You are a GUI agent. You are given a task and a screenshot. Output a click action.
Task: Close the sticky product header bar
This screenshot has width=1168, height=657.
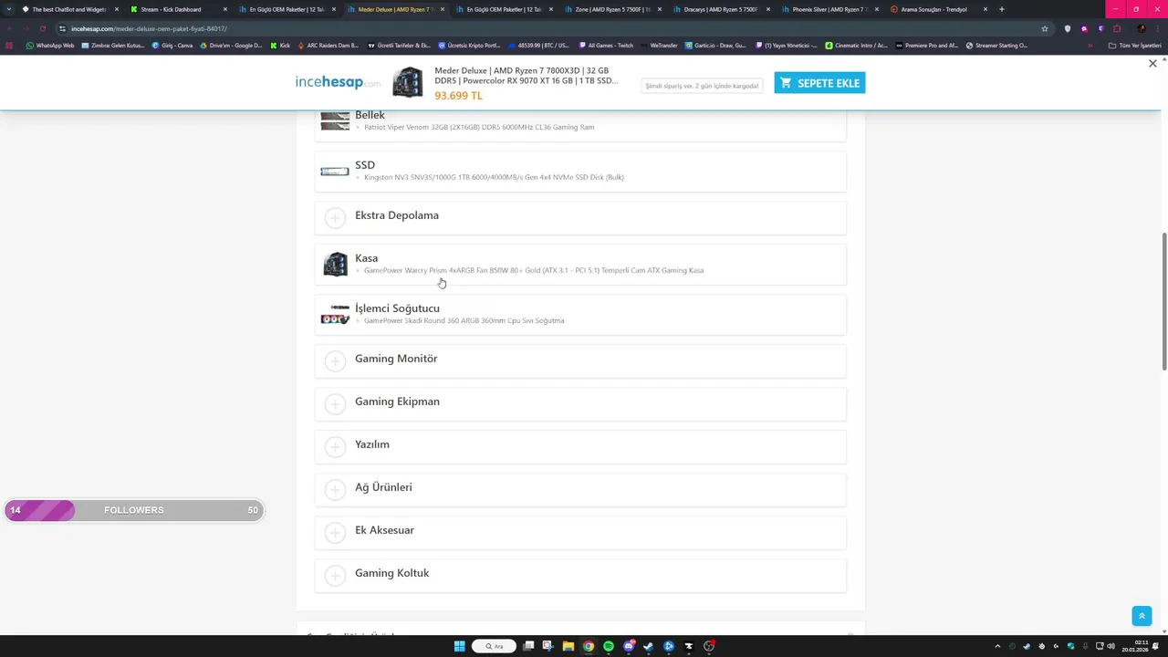tap(1152, 64)
